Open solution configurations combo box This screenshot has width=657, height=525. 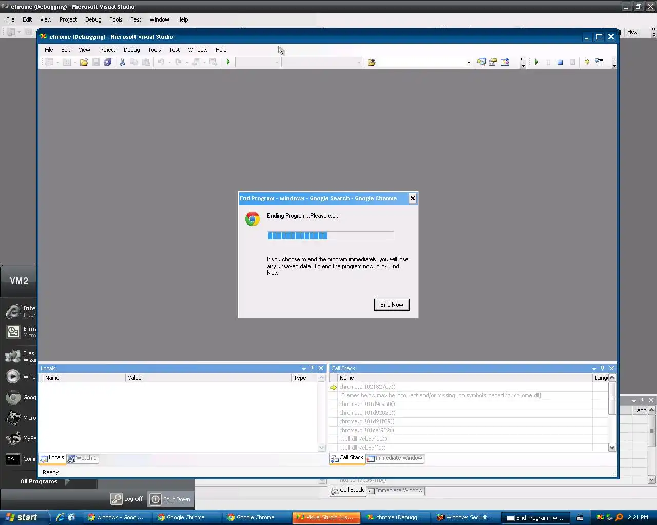coord(257,62)
